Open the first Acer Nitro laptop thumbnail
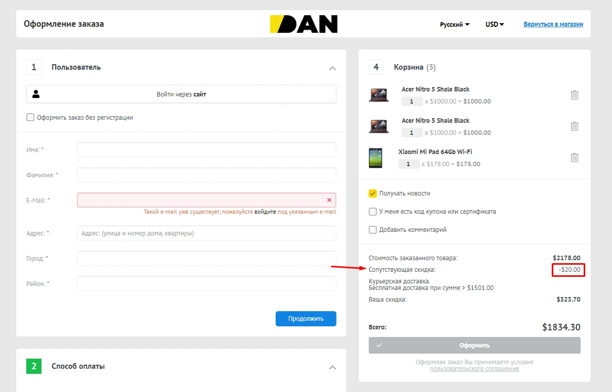 pos(378,95)
